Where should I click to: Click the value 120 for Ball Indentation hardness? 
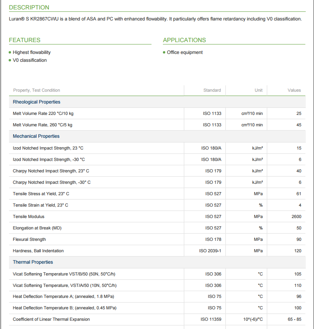pyautogui.click(x=297, y=251)
